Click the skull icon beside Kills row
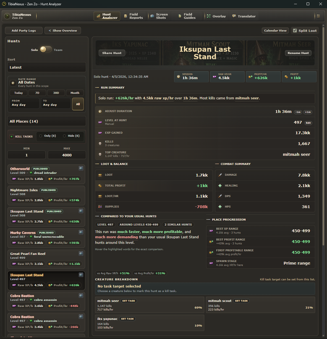Viewport: 327px width, 339px height. [100, 143]
